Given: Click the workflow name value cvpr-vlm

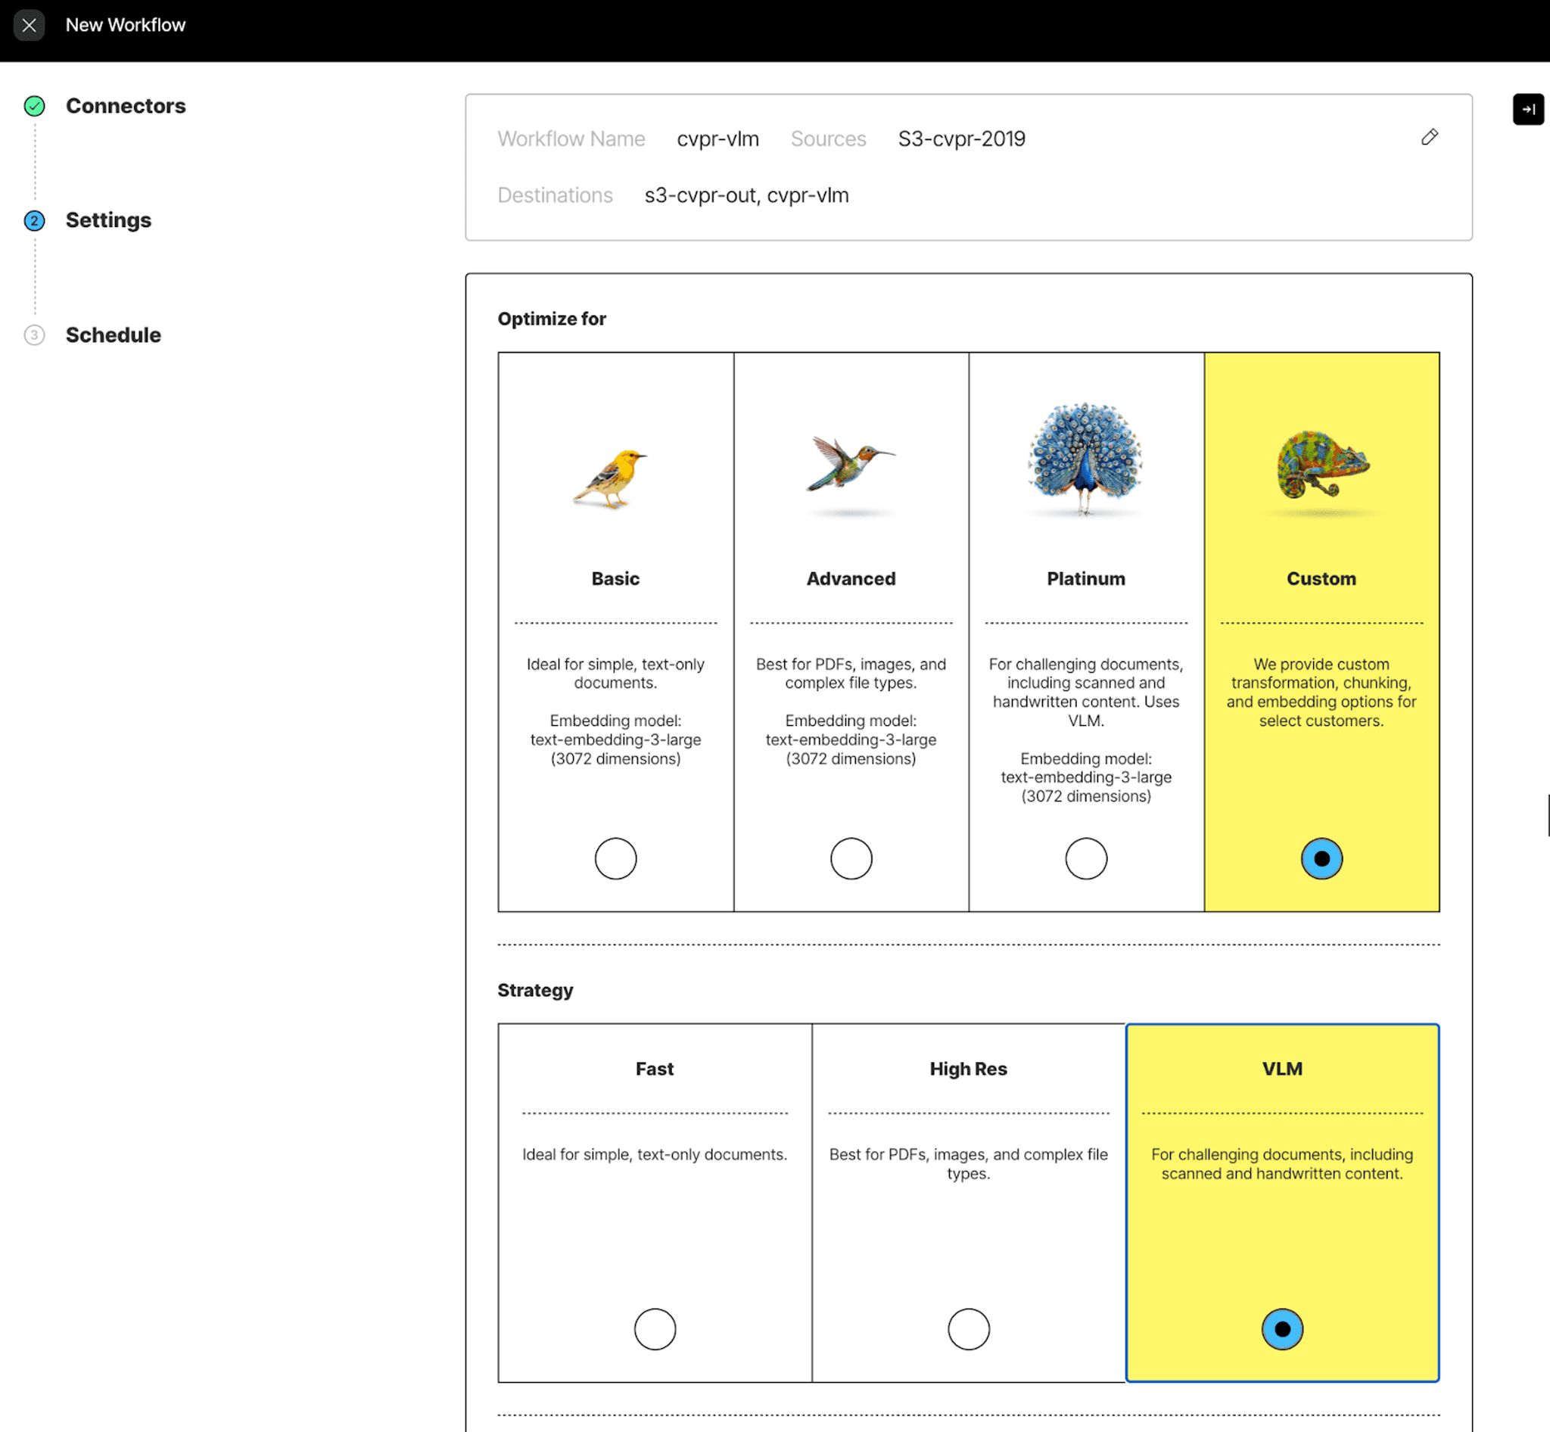Looking at the screenshot, I should click(717, 139).
